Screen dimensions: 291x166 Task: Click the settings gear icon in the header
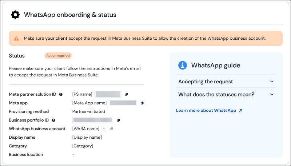15,15
